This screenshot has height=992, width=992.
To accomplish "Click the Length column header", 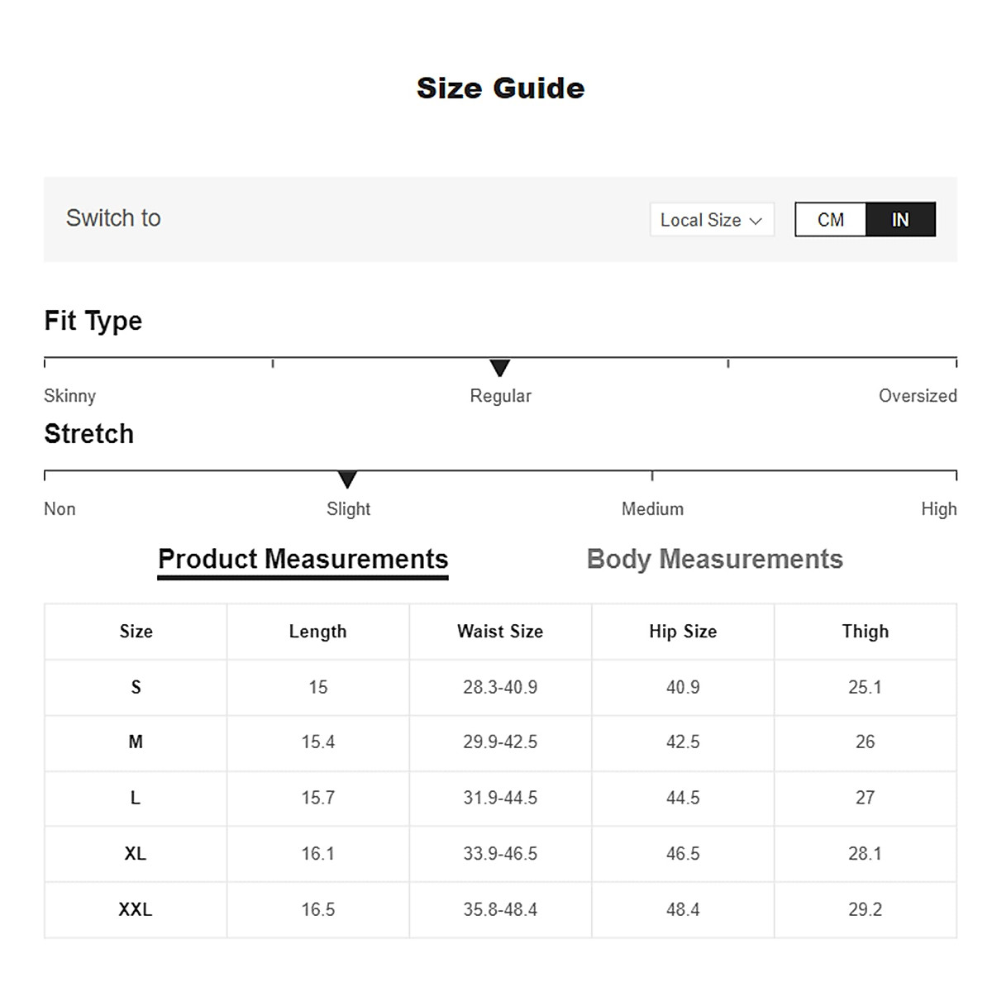I will (x=317, y=632).
